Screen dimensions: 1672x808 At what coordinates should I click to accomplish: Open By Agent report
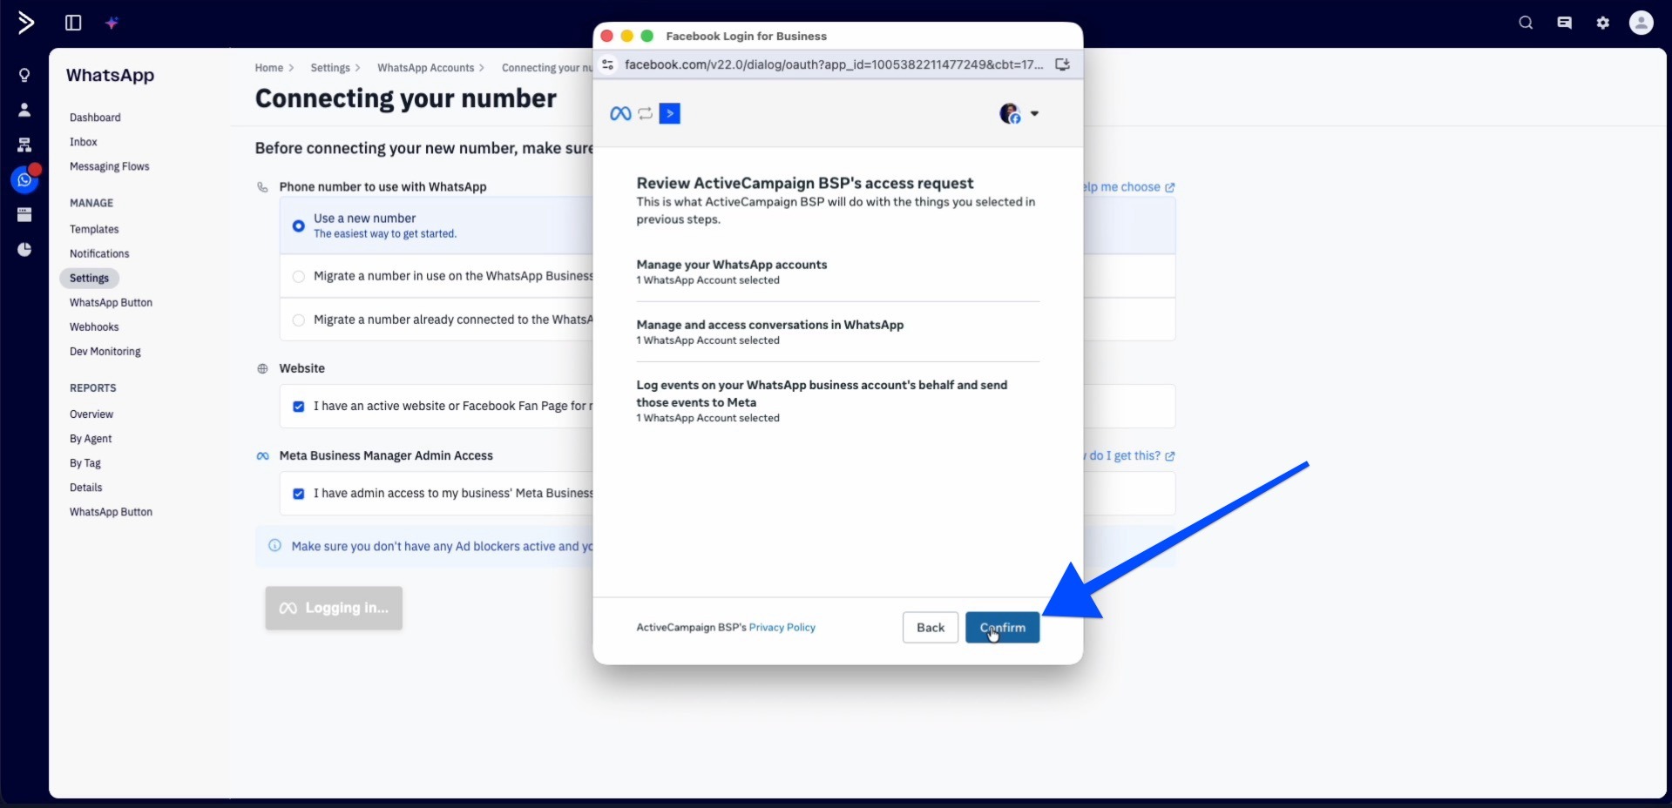91,438
